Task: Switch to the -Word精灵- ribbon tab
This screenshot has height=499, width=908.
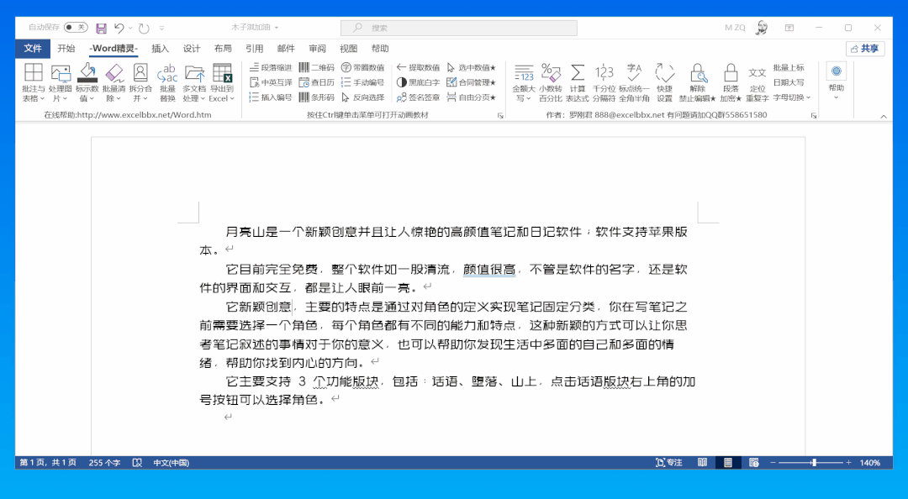Action: tap(113, 48)
